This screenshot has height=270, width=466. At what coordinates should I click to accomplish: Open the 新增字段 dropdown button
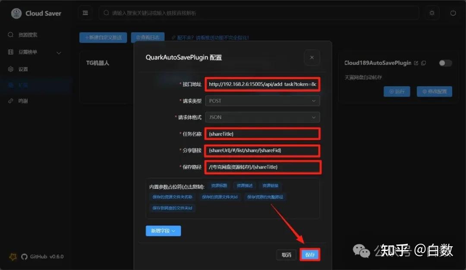(x=163, y=231)
